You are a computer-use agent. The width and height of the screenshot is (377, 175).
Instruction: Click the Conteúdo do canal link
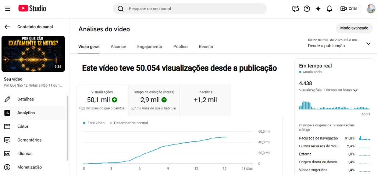click(35, 27)
